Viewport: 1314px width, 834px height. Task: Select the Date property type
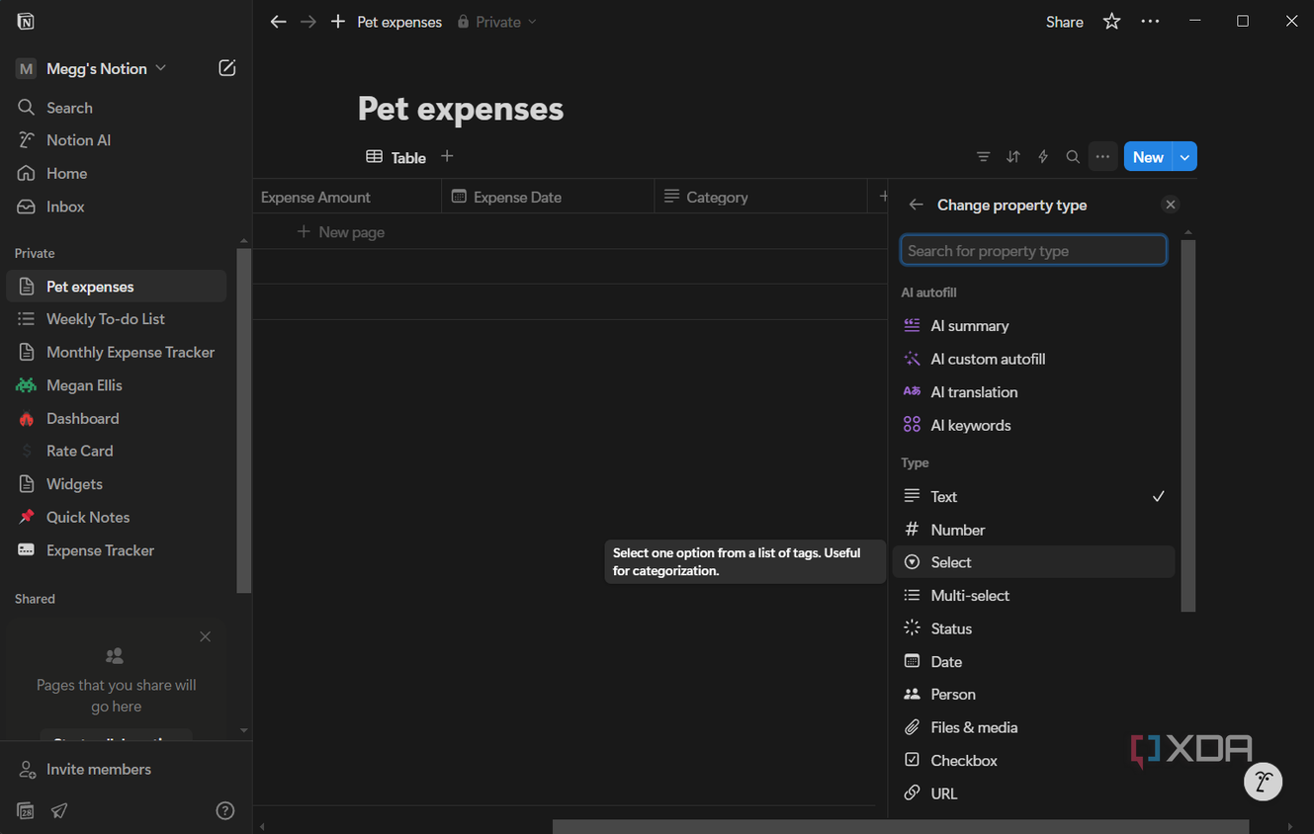coord(1033,662)
